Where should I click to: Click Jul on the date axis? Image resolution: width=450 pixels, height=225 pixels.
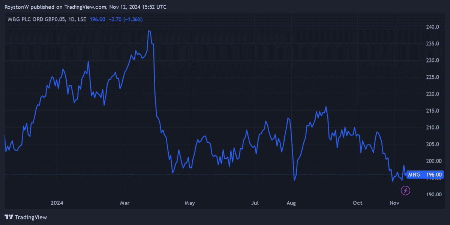pos(255,203)
